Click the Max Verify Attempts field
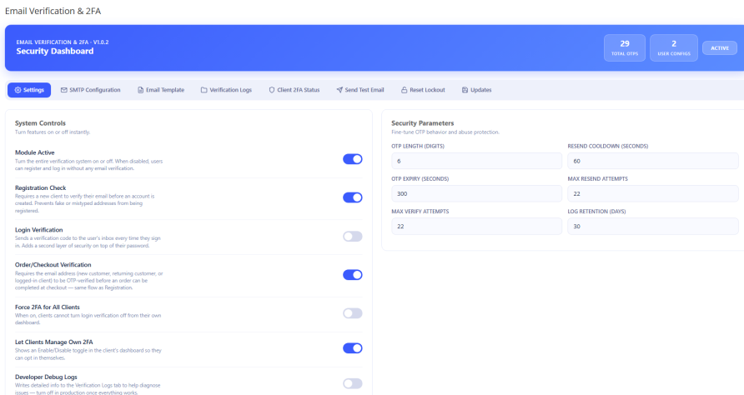 pos(476,227)
